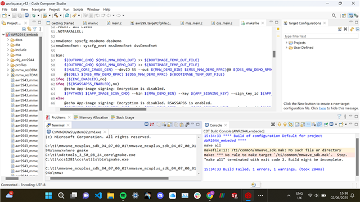Click the Terminal server icon in toolbar
This screenshot has width=360, height=202.
[x=26, y=16]
